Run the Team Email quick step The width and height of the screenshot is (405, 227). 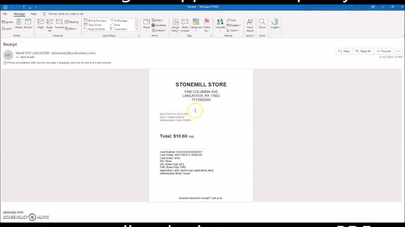pyautogui.click(x=93, y=25)
